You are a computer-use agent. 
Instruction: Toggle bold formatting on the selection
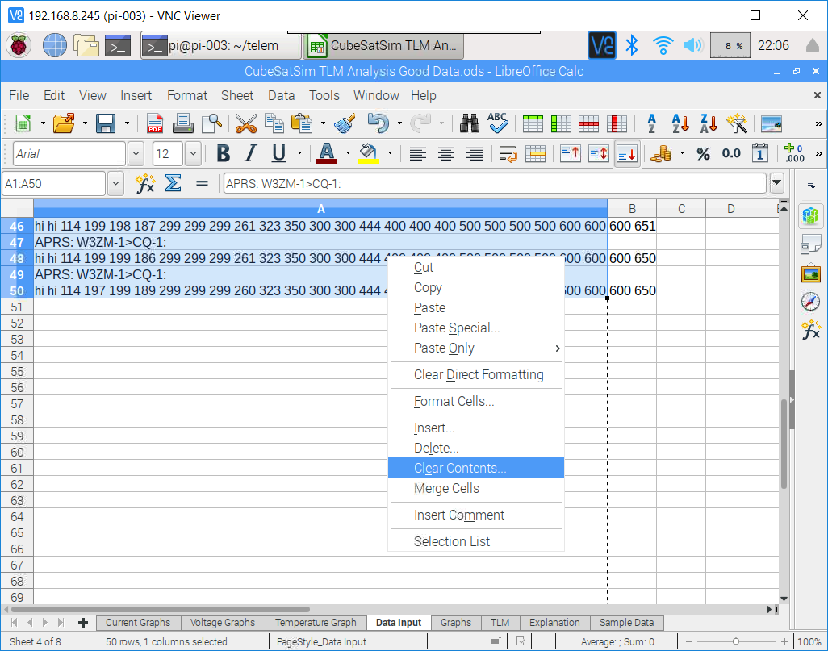(223, 154)
